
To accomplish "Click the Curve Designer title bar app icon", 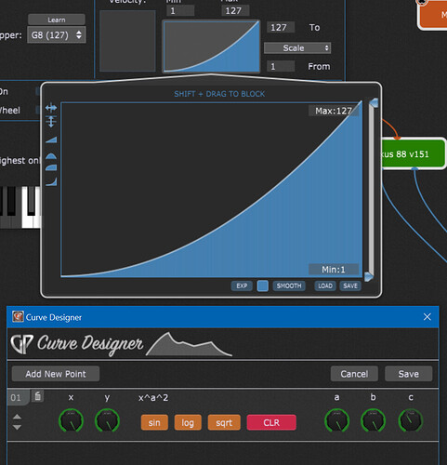I will click(x=18, y=317).
